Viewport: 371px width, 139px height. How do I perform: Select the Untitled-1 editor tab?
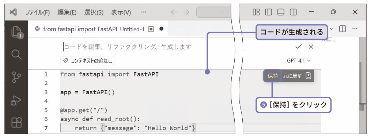[x=98, y=29]
